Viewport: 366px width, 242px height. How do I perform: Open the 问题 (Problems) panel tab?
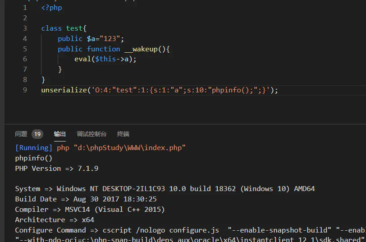[21, 134]
